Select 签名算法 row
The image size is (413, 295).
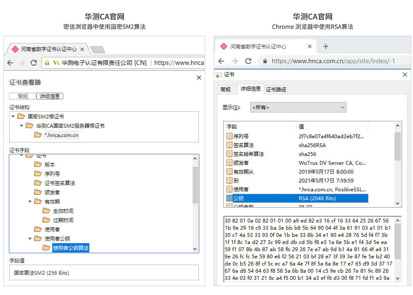[x=296, y=145]
